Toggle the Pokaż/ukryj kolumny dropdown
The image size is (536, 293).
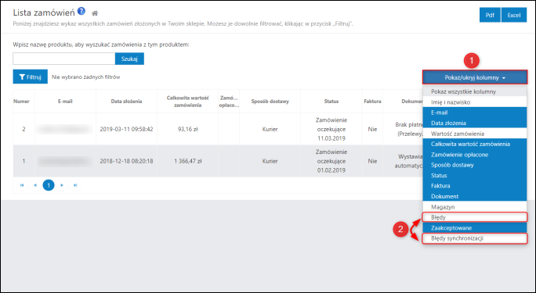[x=475, y=77]
